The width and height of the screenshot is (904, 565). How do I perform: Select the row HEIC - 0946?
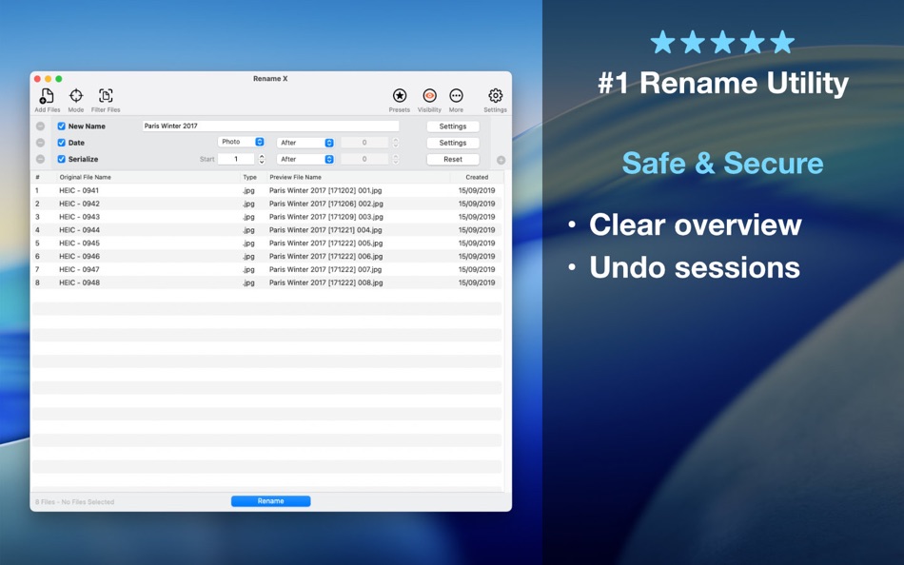(x=266, y=257)
